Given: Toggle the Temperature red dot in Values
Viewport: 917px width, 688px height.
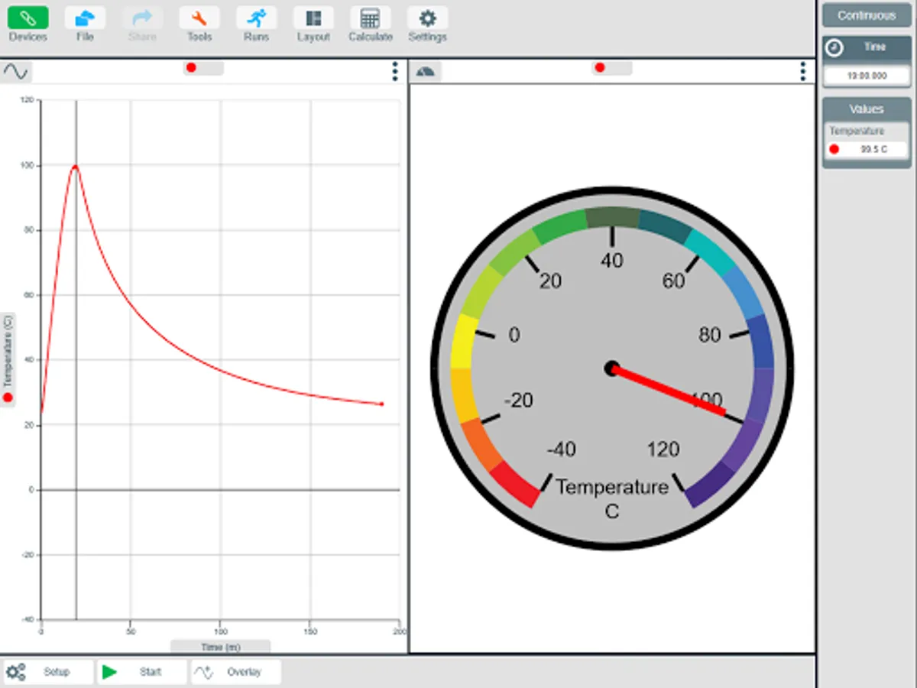Looking at the screenshot, I should tap(834, 149).
